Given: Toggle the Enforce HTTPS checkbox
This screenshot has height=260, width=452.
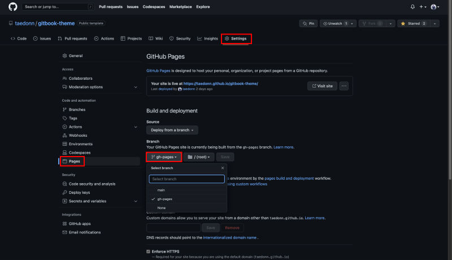Looking at the screenshot, I should click(148, 252).
